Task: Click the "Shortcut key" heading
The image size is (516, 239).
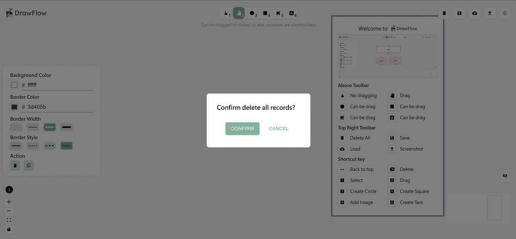Action: pos(351,159)
